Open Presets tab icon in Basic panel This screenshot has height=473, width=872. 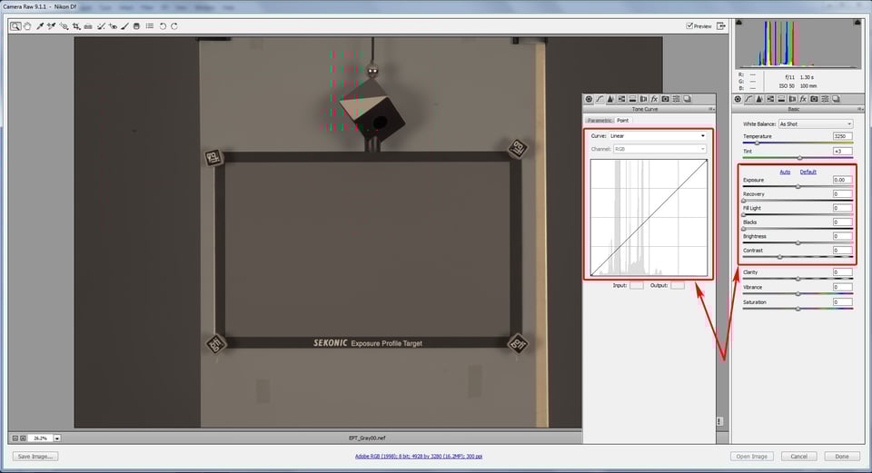pos(826,99)
